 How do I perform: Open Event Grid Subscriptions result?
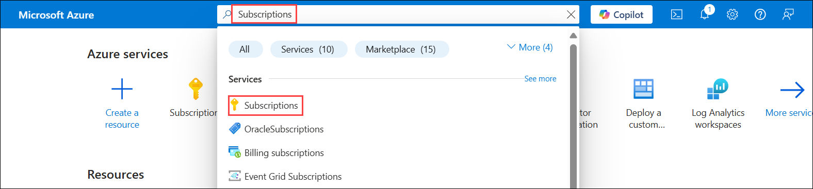coord(285,176)
